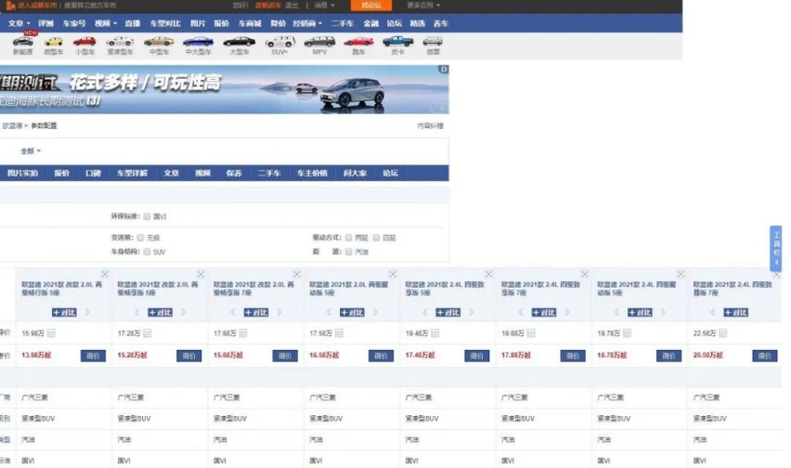Image resolution: width=791 pixels, height=468 pixels.
Task: Open the 查看其它地方车市 link
Action: [90, 5]
